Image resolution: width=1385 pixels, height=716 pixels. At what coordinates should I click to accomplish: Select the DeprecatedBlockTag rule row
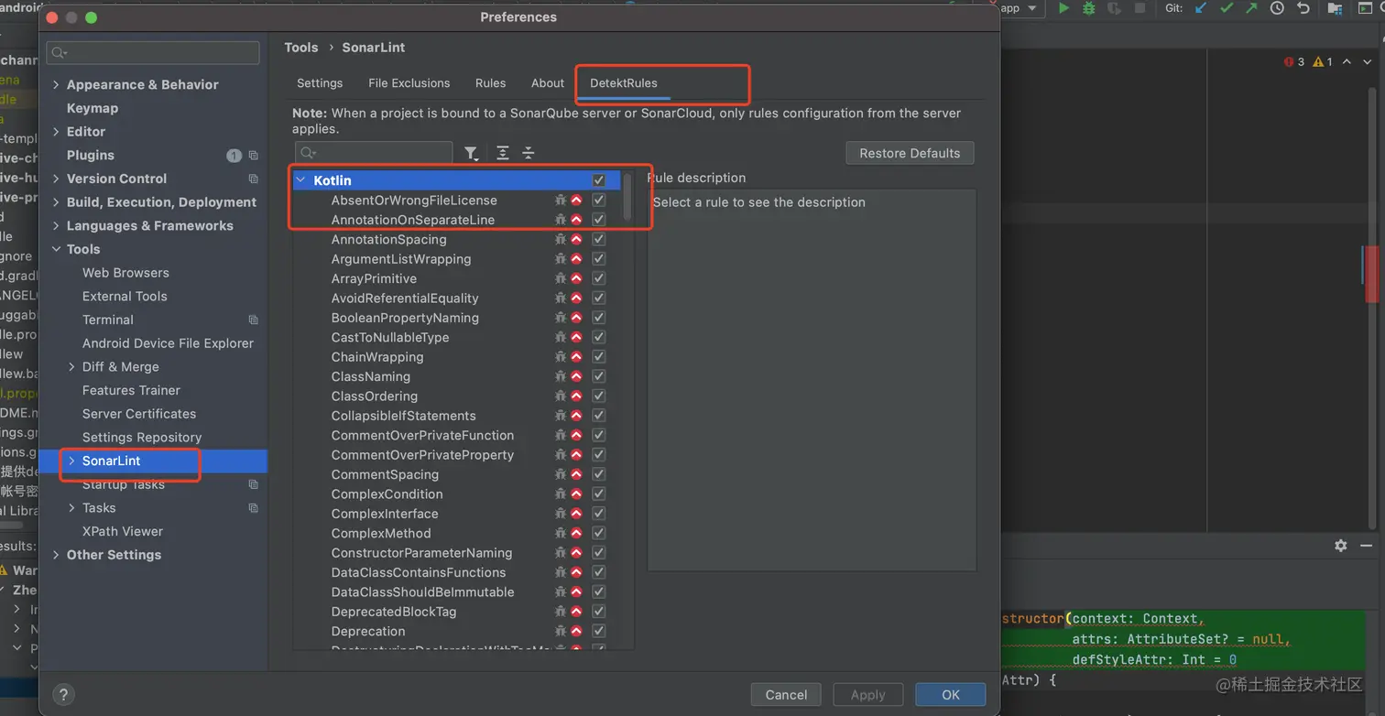(x=456, y=612)
